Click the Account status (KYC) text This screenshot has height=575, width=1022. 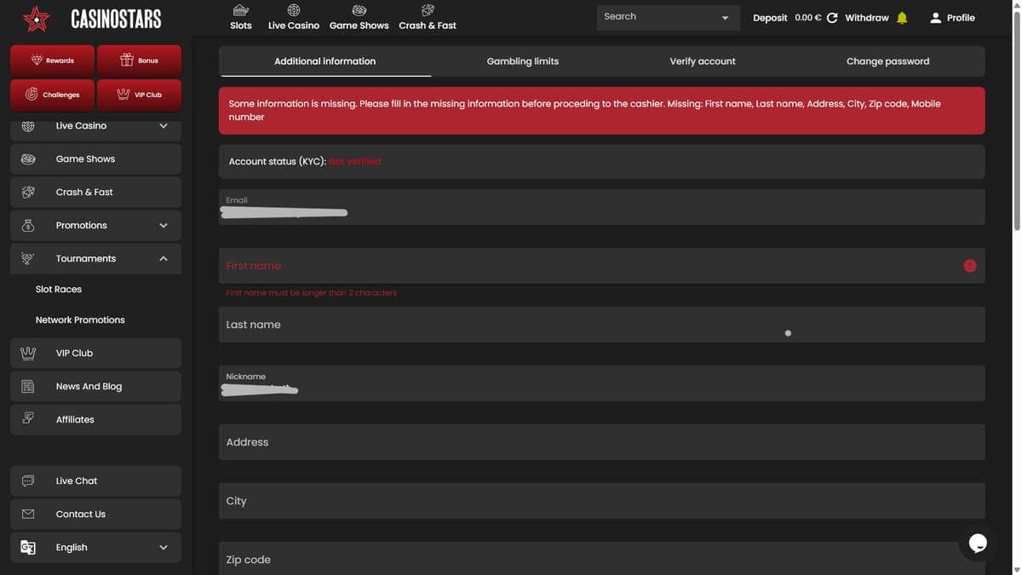[x=304, y=162]
